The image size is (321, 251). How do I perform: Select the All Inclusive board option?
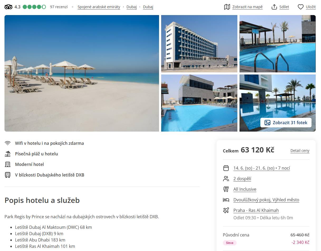pos(245,189)
